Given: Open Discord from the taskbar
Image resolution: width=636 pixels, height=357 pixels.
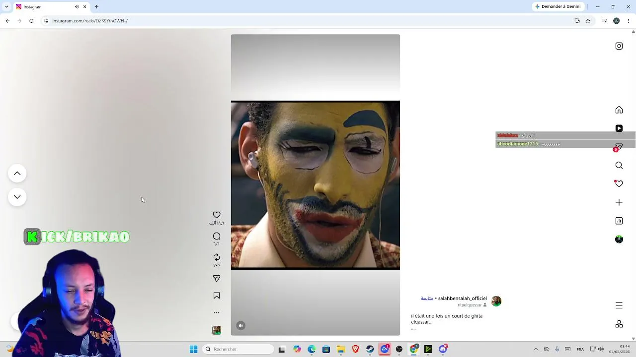Looking at the screenshot, I should point(443,349).
